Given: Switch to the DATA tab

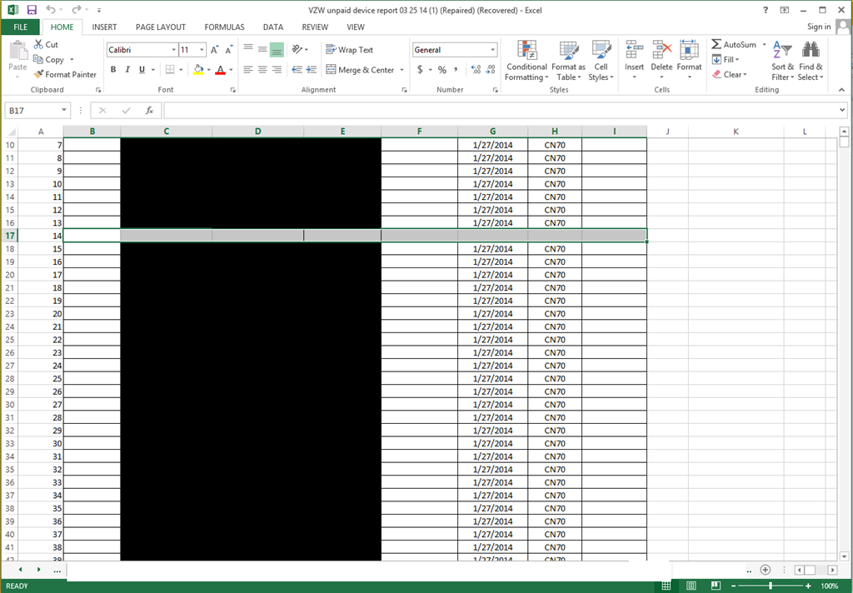Looking at the screenshot, I should pyautogui.click(x=273, y=27).
